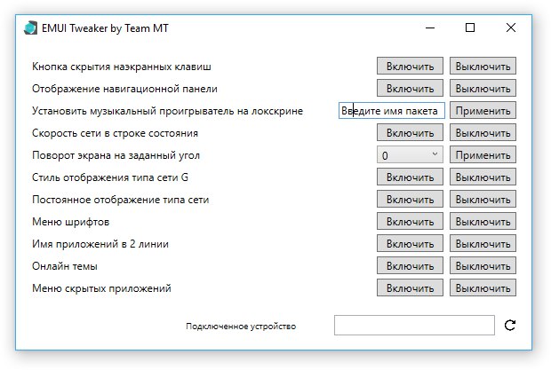Disable Стиль отображения типа сети G

pyautogui.click(x=483, y=177)
